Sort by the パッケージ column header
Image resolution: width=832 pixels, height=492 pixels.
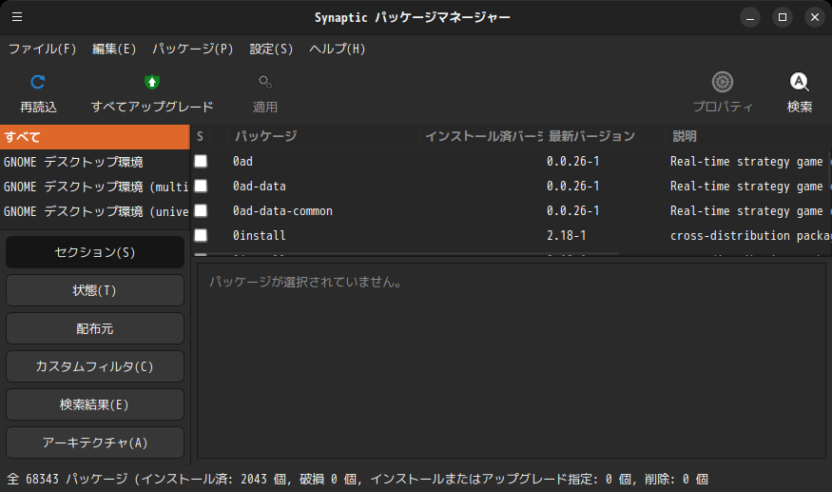[323, 136]
